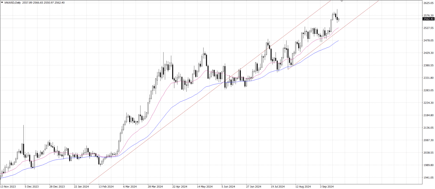The image size is (435, 189).
Task: Click the 2331.80 price axis label
Action: 429,78
